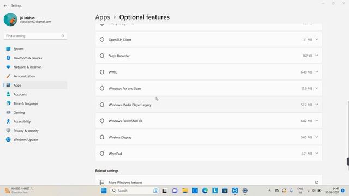Click the WordPad feature icon
The image size is (349, 196).
tap(102, 154)
